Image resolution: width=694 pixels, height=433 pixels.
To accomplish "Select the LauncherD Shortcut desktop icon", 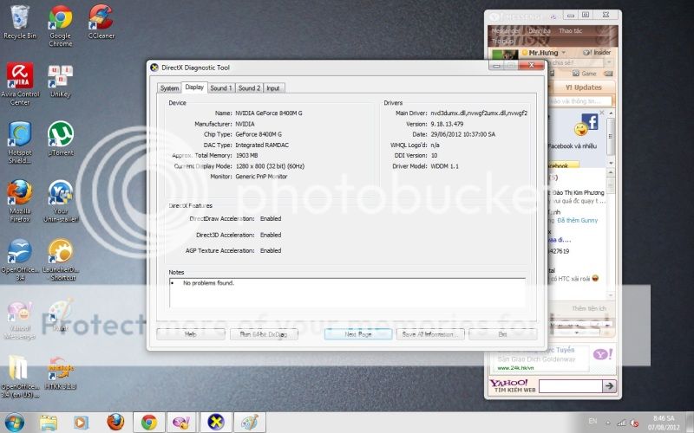I will (x=61, y=260).
